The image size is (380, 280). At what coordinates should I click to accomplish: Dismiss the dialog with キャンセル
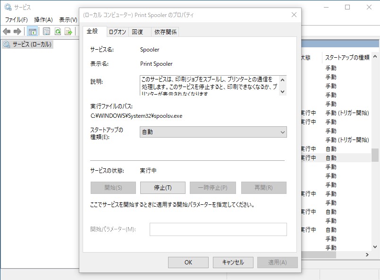pos(235,262)
